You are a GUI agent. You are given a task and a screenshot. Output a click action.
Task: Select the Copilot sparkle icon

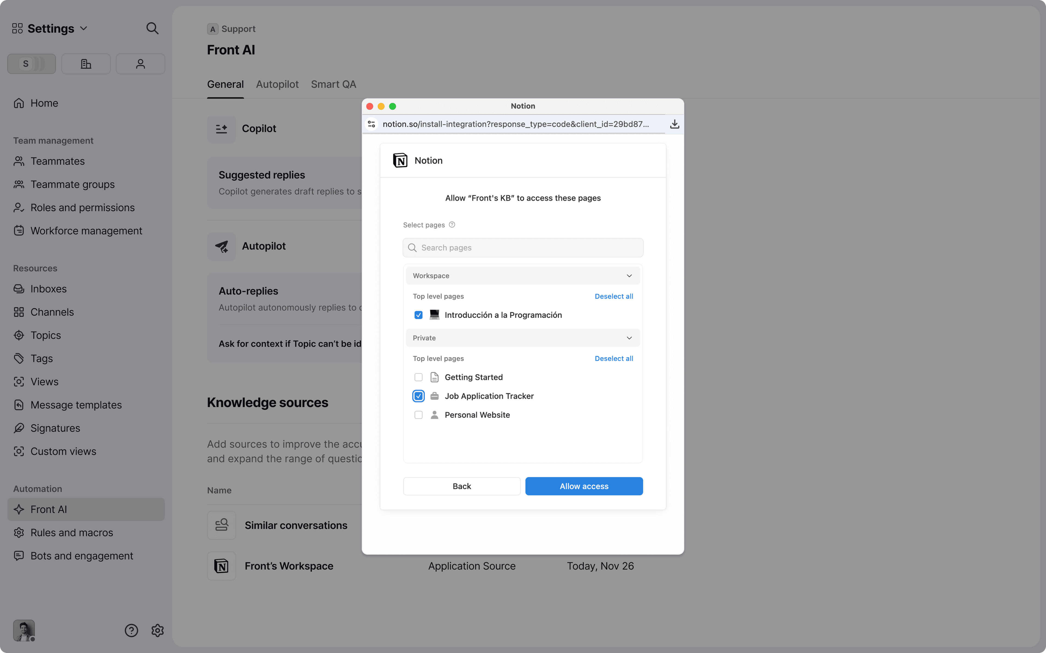coord(221,129)
